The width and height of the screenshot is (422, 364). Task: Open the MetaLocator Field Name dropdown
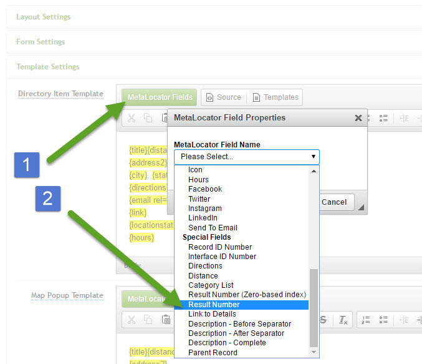[247, 157]
